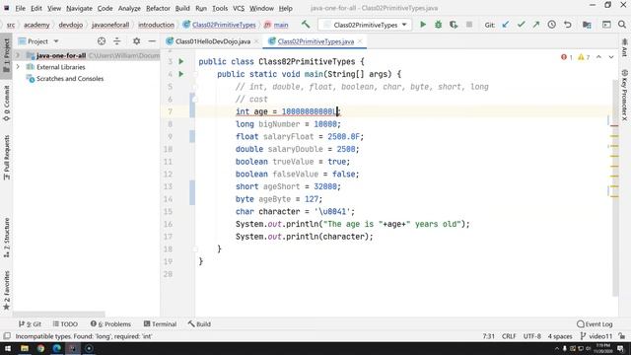The image size is (631, 355).
Task: Toggle Structure tool window side tab
Action: pos(7,238)
